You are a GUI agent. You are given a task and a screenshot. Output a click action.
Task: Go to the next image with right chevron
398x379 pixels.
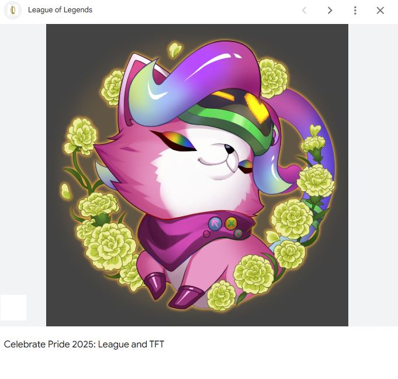(x=330, y=11)
